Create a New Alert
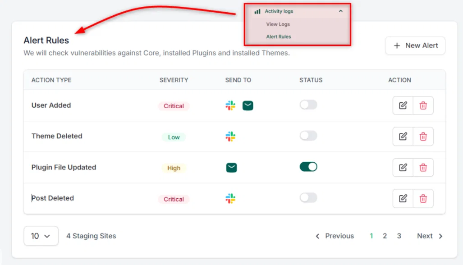Screen dimensions: 463x265 click(x=415, y=46)
